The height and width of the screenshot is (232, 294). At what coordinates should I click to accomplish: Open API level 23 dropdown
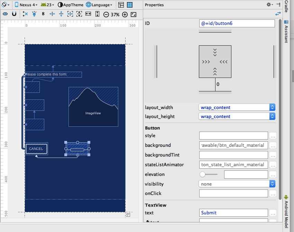point(47,5)
